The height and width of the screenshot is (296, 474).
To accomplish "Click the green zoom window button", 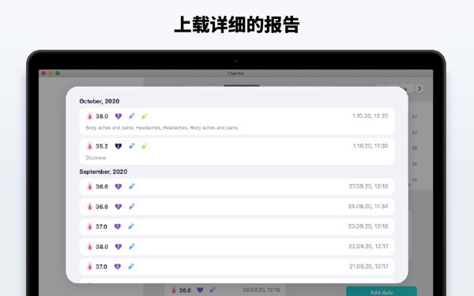I will (58, 73).
